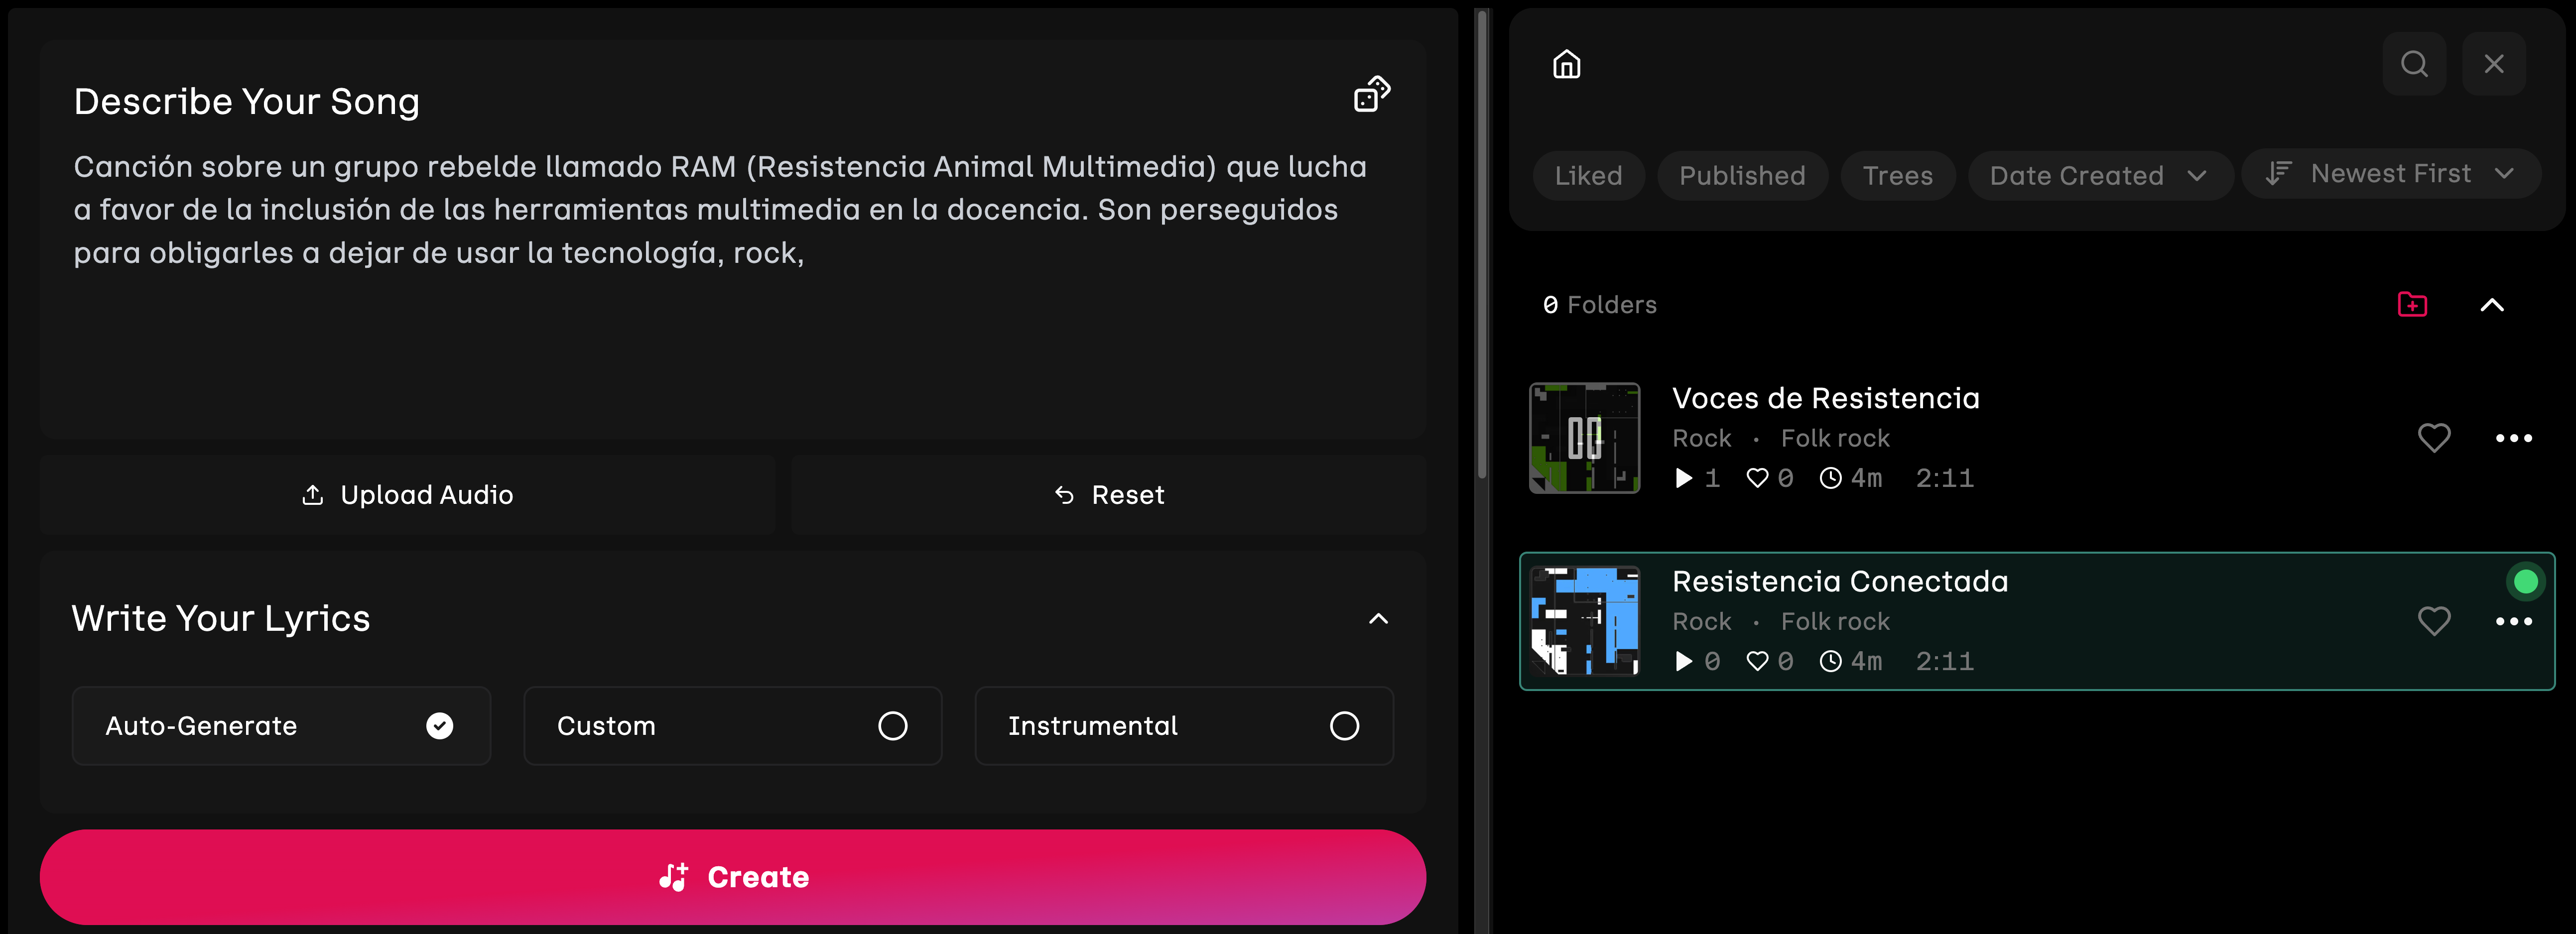Select the Auto-Generate lyrics option
This screenshot has height=934, width=2576.
coord(281,726)
